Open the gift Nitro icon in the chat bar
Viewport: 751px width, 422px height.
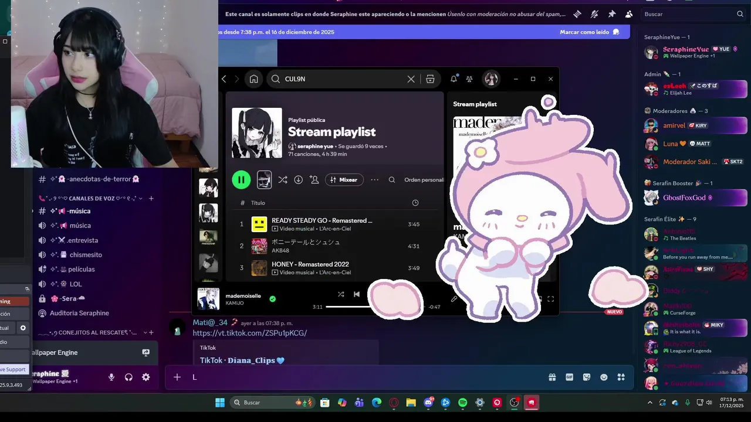(x=552, y=377)
